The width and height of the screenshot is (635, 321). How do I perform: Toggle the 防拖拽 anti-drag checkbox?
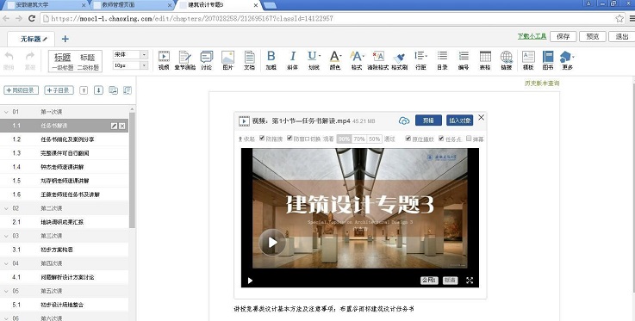point(262,139)
